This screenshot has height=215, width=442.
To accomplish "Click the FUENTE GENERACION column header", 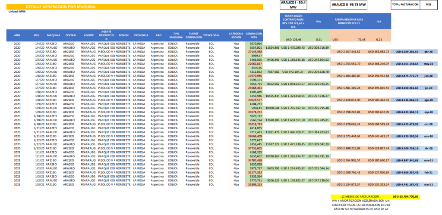I will click(193, 35).
